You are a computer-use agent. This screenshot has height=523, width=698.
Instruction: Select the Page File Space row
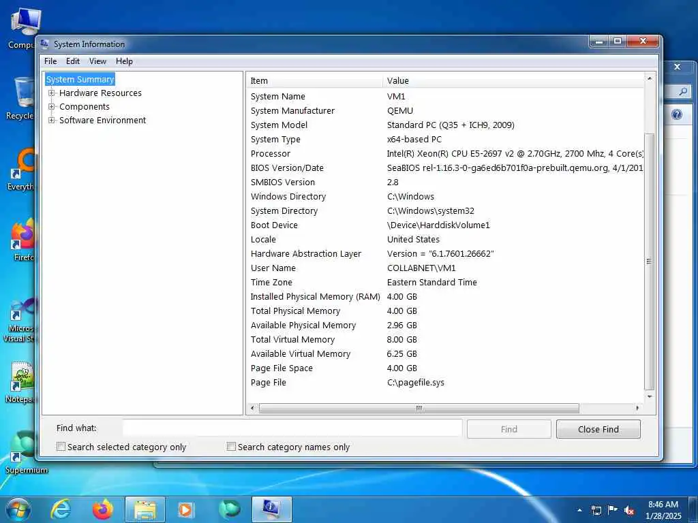tap(445, 368)
